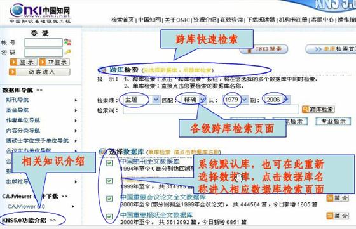The image size is (356, 229).
Task: Click the magnifier icon on 跨库检索 button
Action: pyautogui.click(x=305, y=109)
